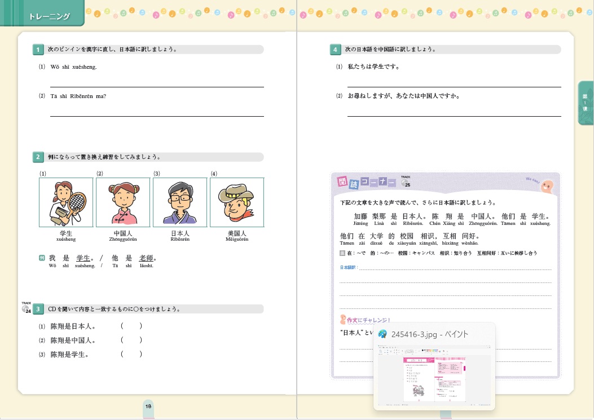Open the 245416-3.jpg Paint window thumbnail
Image resolution: width=594 pixels, height=420 pixels.
coord(434,375)
